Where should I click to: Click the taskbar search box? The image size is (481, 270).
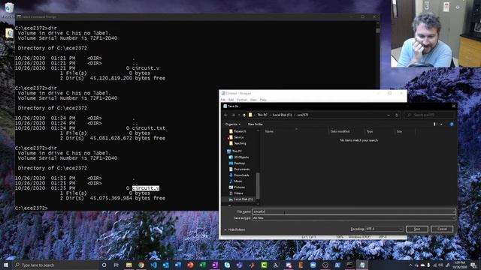point(55,265)
